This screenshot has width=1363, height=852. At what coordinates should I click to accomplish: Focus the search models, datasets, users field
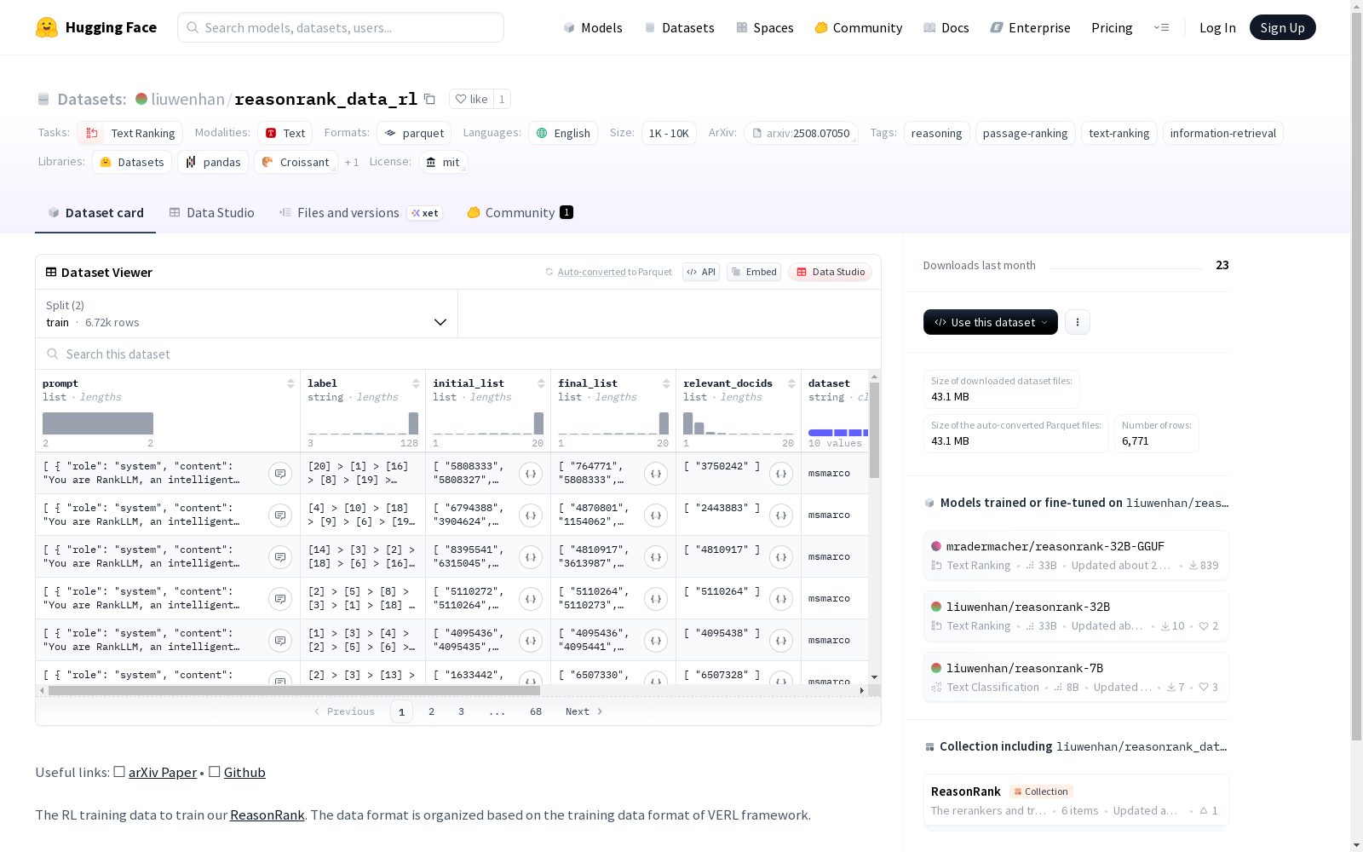pyautogui.click(x=341, y=27)
